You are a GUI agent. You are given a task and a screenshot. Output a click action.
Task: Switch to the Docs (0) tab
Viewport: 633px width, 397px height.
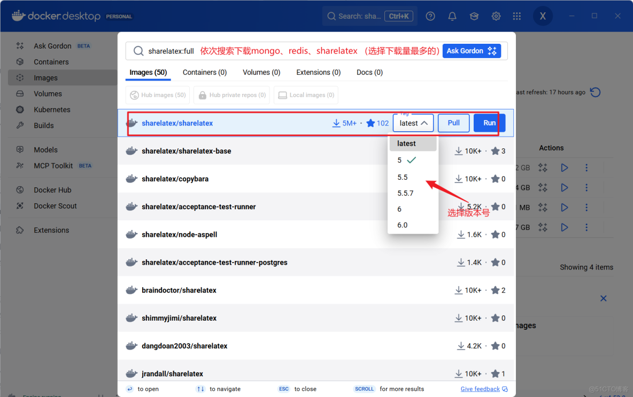369,72
